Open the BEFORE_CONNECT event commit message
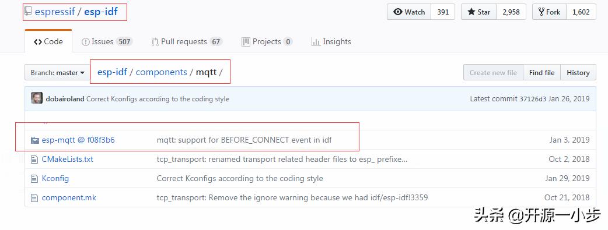This screenshot has width=608, height=230. click(x=244, y=140)
